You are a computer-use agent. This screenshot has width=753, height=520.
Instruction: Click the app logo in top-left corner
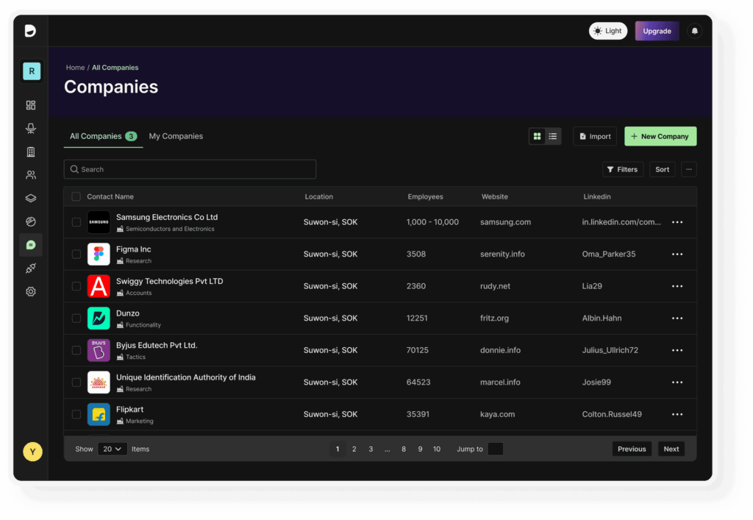pos(30,31)
